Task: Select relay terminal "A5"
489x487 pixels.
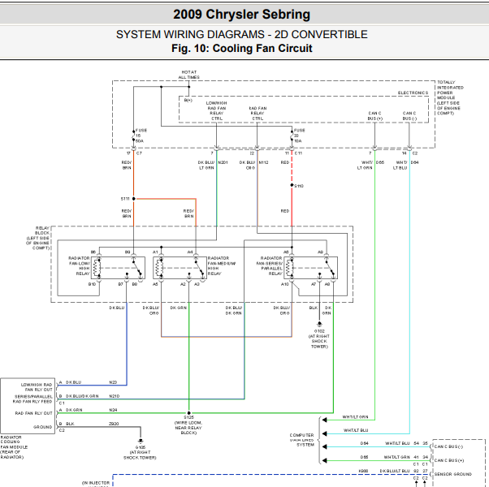Action: coord(155,284)
